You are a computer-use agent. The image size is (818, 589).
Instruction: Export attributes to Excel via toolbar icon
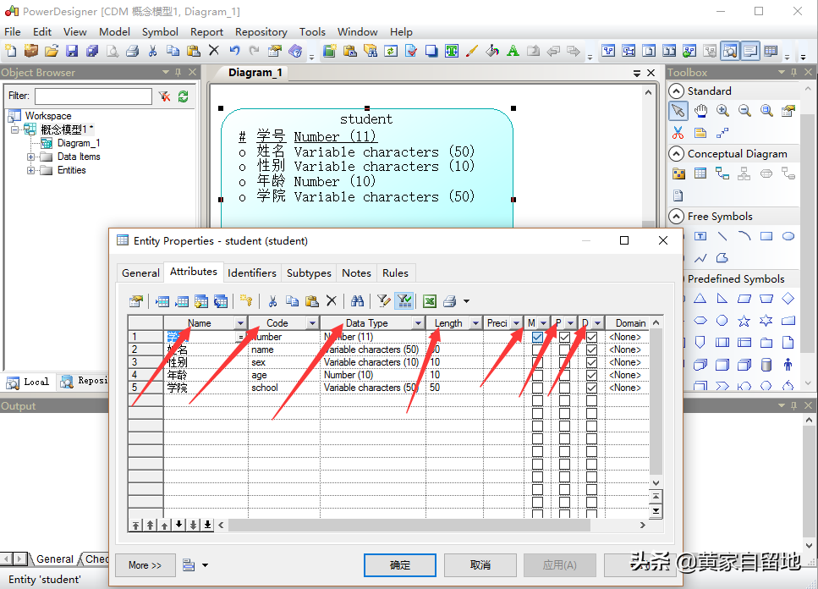429,301
